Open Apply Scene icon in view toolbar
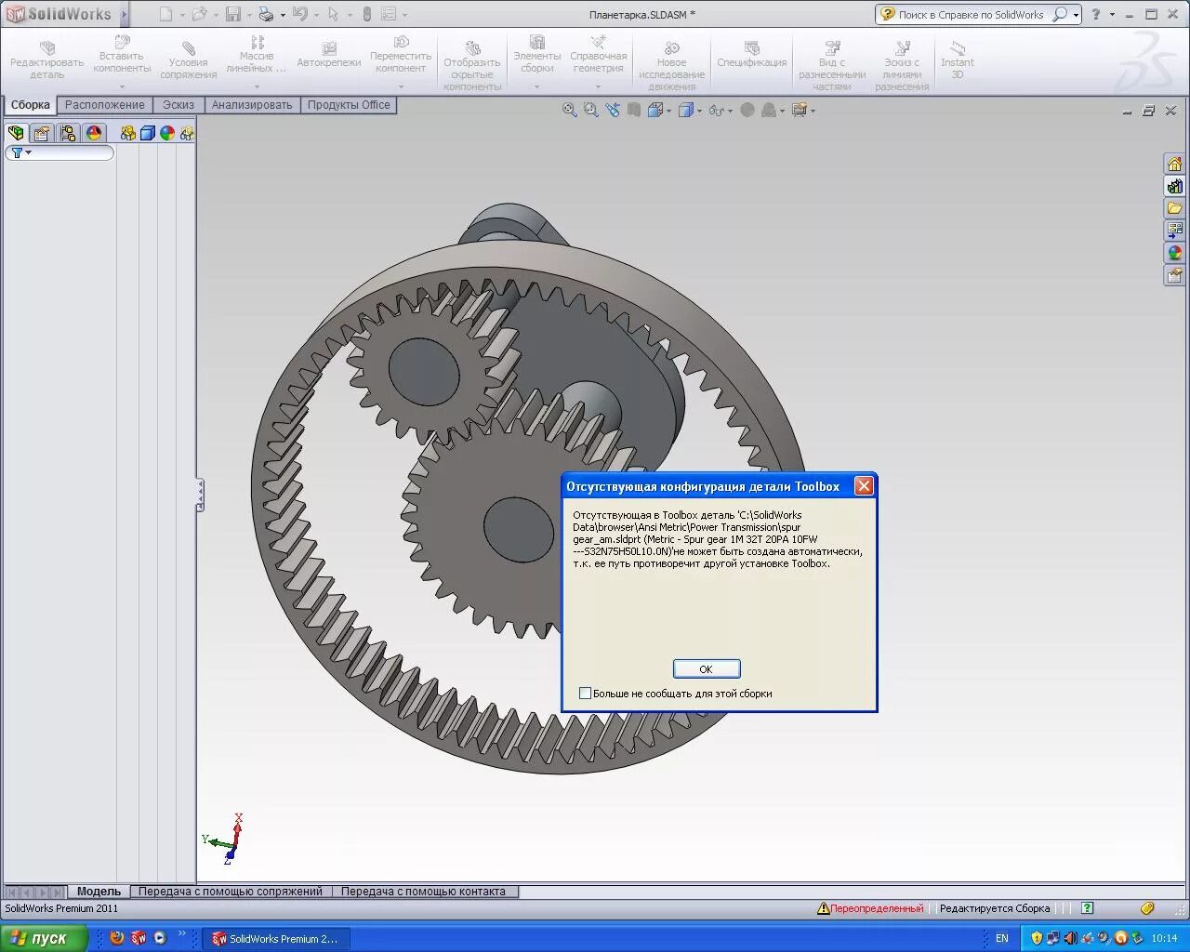Viewport: 1190px width, 952px height. tap(769, 110)
